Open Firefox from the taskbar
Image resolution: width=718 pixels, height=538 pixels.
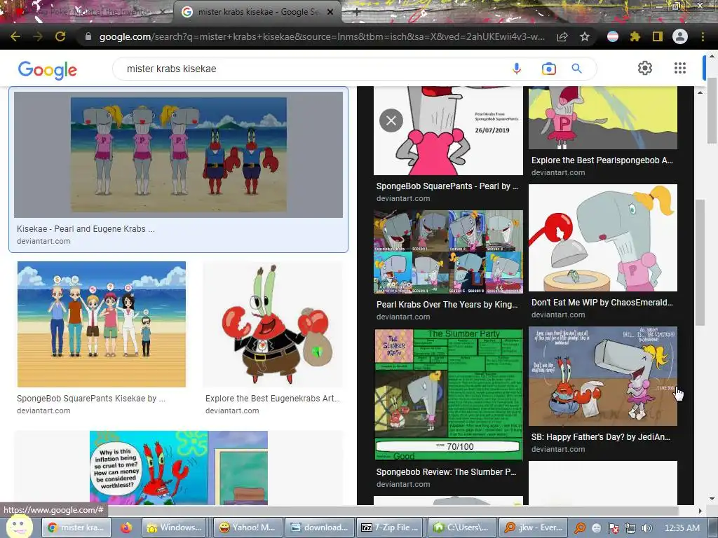pos(126,527)
